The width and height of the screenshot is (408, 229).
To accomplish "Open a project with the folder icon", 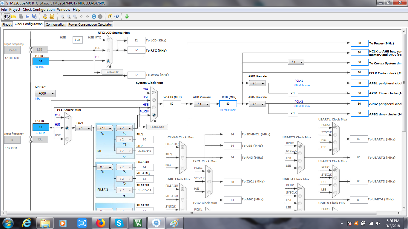I will click(x=14, y=16).
